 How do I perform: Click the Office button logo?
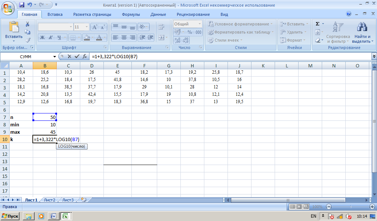pyautogui.click(x=8, y=8)
